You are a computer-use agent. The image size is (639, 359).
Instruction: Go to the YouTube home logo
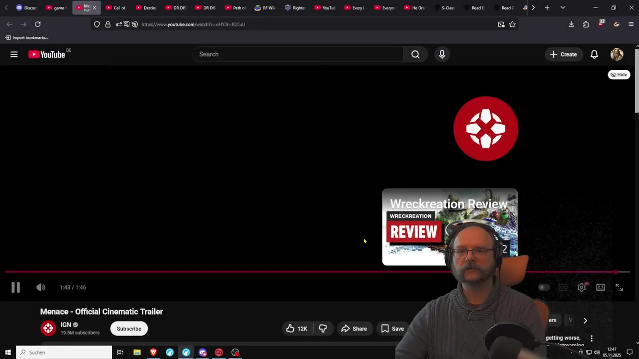[x=47, y=54]
